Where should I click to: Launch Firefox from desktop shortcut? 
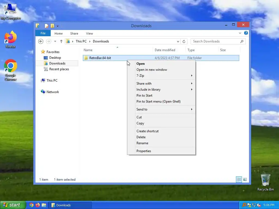point(11,39)
